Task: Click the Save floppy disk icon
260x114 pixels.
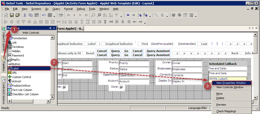Action: [12, 15]
